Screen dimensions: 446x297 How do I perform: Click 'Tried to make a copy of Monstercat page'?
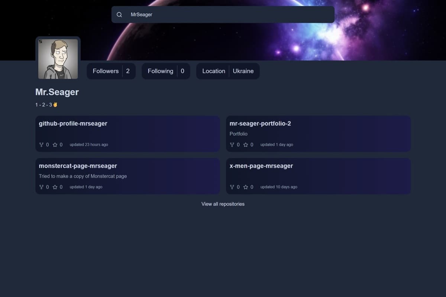(x=83, y=176)
